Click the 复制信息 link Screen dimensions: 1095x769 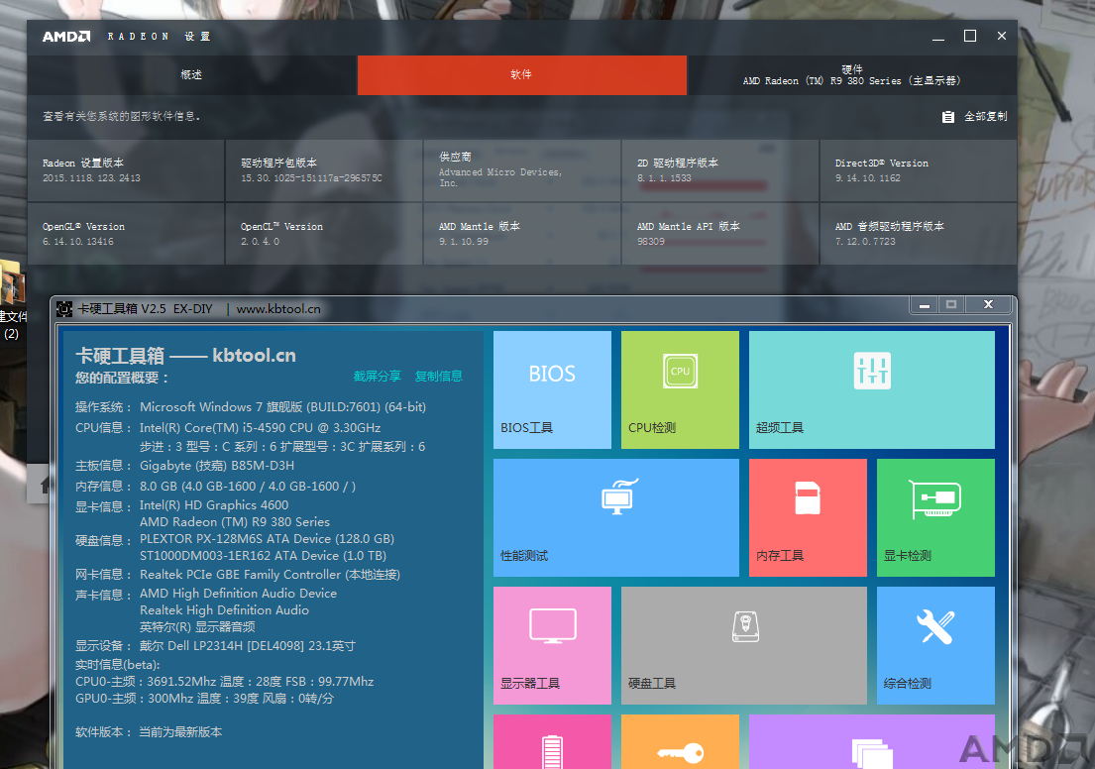[439, 376]
